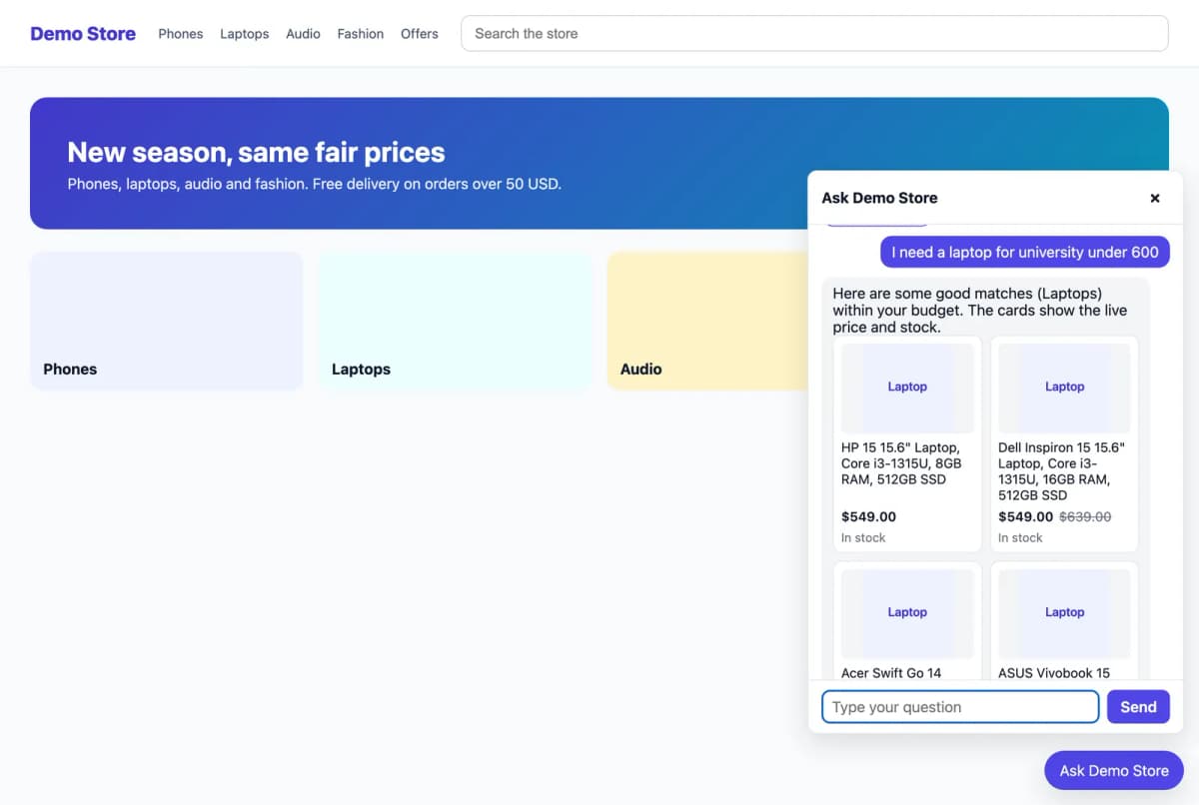Click the HP 15 laptop image placeholder
The image size is (1199, 805).
(x=907, y=388)
